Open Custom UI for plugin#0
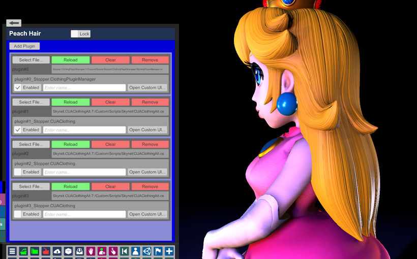Screen dimensions: 417x259 click(x=147, y=88)
